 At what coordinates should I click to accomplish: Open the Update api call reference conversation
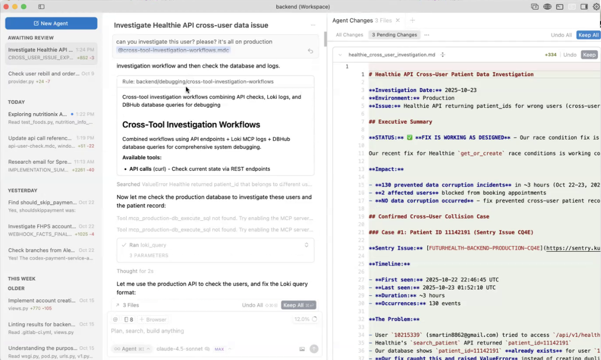point(51,142)
